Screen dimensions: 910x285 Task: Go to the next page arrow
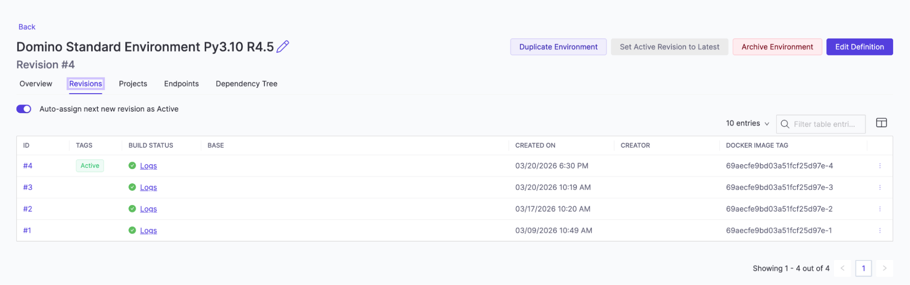click(x=885, y=268)
